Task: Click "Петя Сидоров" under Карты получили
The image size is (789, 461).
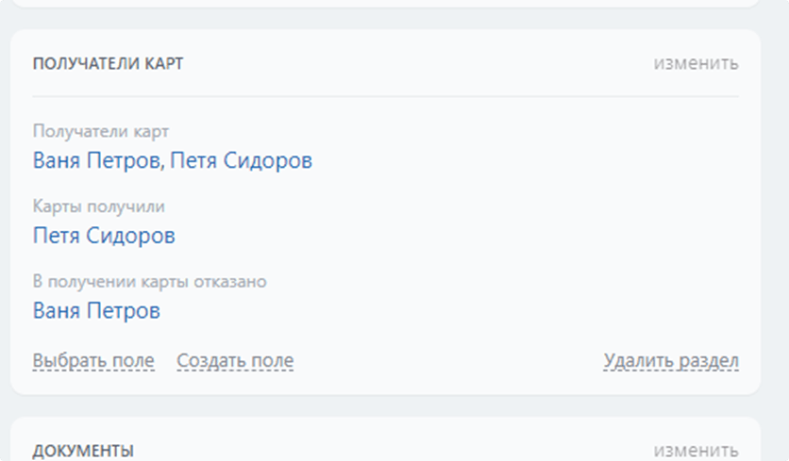Action: click(x=104, y=236)
